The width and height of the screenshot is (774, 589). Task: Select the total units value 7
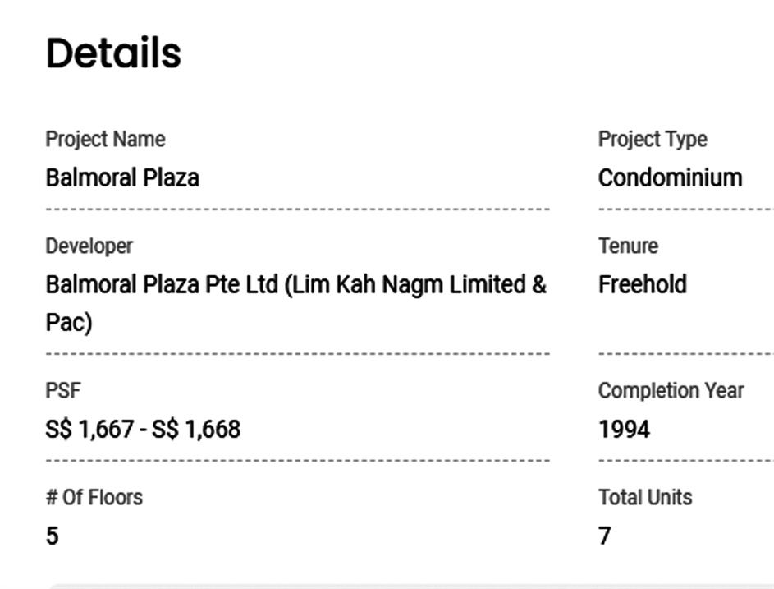click(x=605, y=536)
